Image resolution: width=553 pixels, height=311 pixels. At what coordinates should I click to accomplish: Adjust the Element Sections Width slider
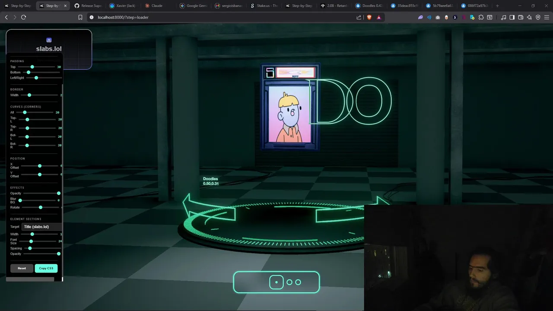[40, 234]
